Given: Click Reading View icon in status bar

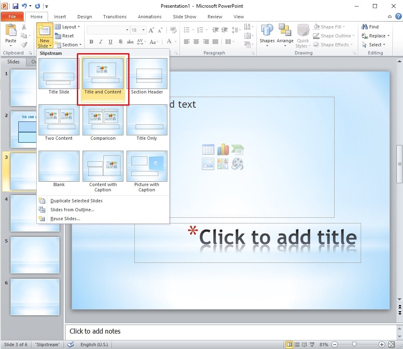Looking at the screenshot, I should pyautogui.click(x=304, y=345).
